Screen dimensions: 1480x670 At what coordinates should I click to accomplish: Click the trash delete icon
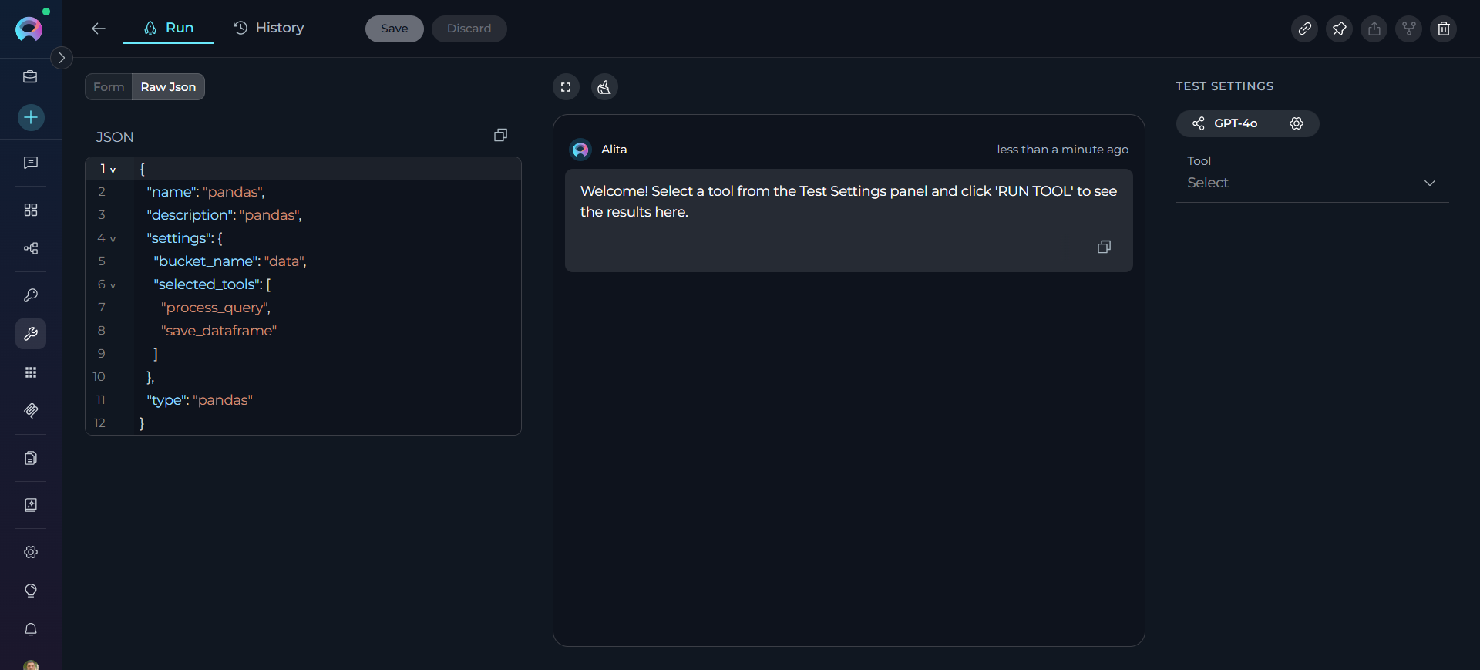(1443, 29)
